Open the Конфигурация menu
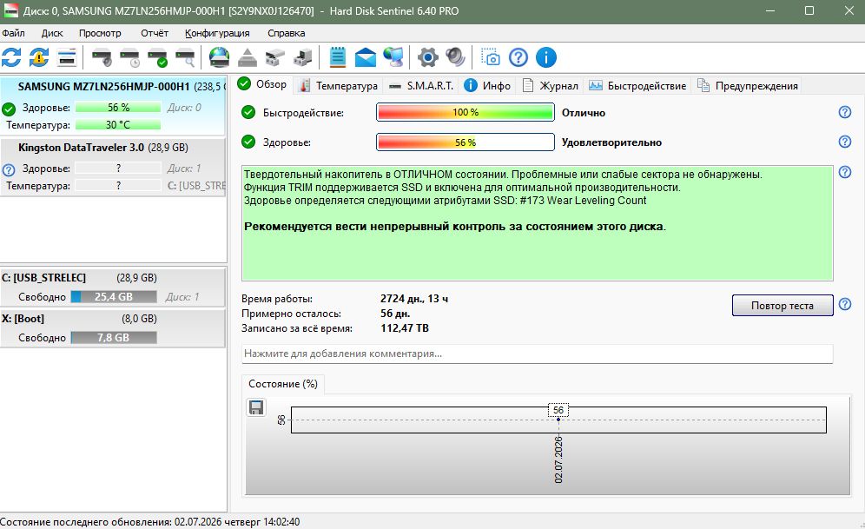The height and width of the screenshot is (529, 865). [217, 33]
